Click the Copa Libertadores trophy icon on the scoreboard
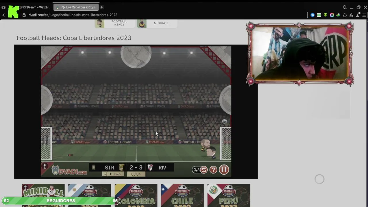The height and width of the screenshot is (207, 368). click(x=93, y=167)
